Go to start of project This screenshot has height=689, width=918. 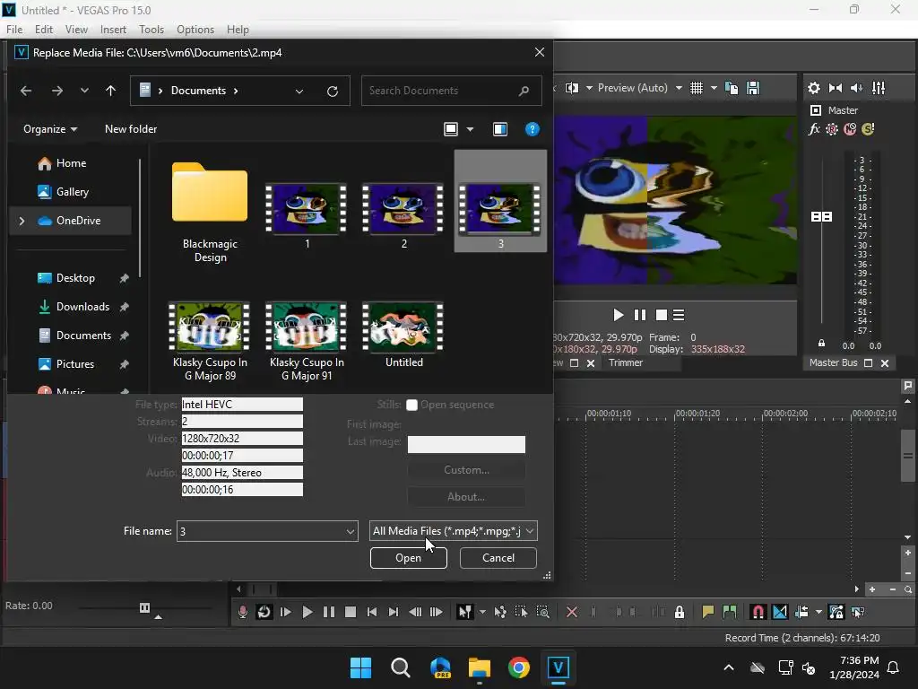[372, 612]
